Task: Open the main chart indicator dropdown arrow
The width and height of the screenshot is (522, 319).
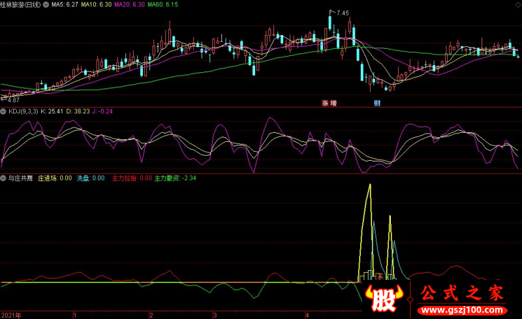Action: tap(46, 5)
